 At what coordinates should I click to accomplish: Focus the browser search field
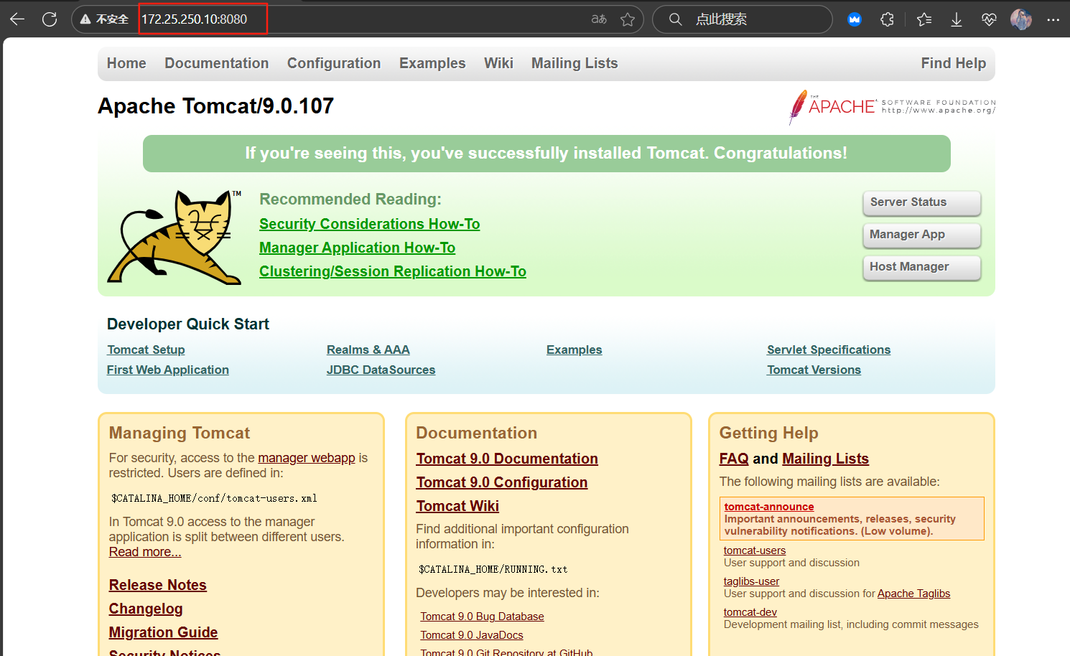point(742,19)
